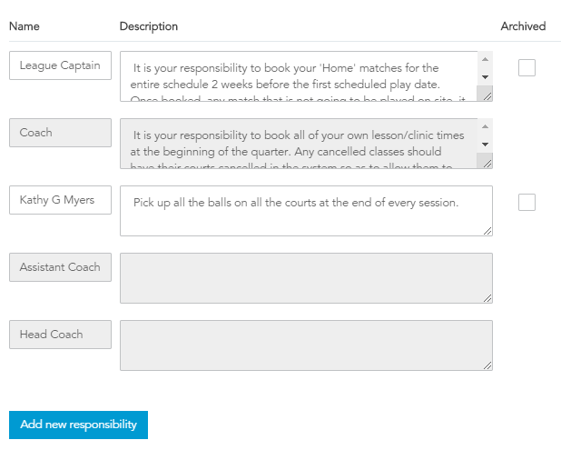The height and width of the screenshot is (450, 561).
Task: Click scroll-down arrow in League Captain description
Action: click(485, 77)
